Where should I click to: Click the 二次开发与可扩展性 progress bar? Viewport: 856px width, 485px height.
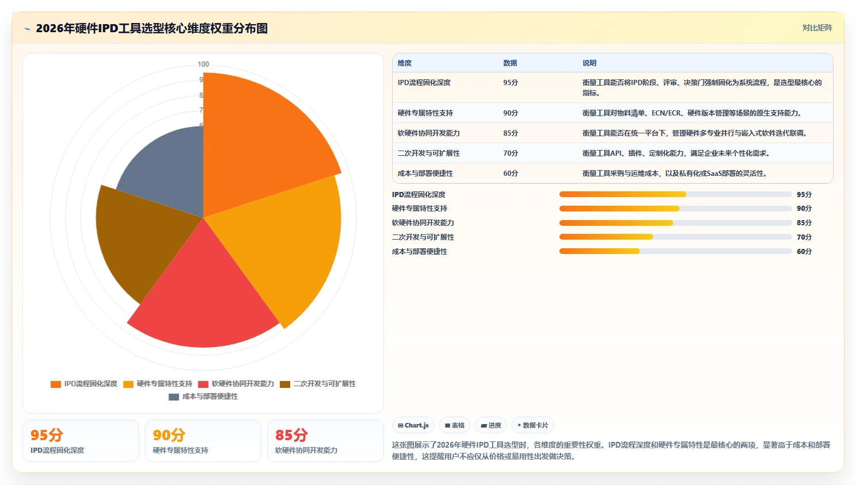coord(675,237)
